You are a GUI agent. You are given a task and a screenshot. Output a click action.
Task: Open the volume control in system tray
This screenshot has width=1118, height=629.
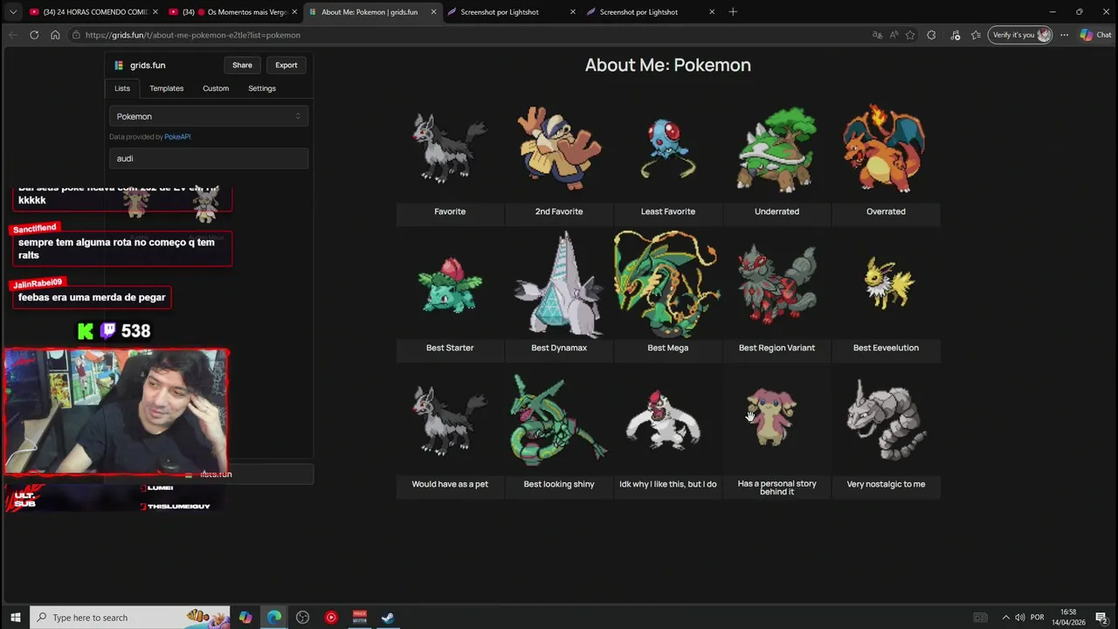pos(1019,618)
